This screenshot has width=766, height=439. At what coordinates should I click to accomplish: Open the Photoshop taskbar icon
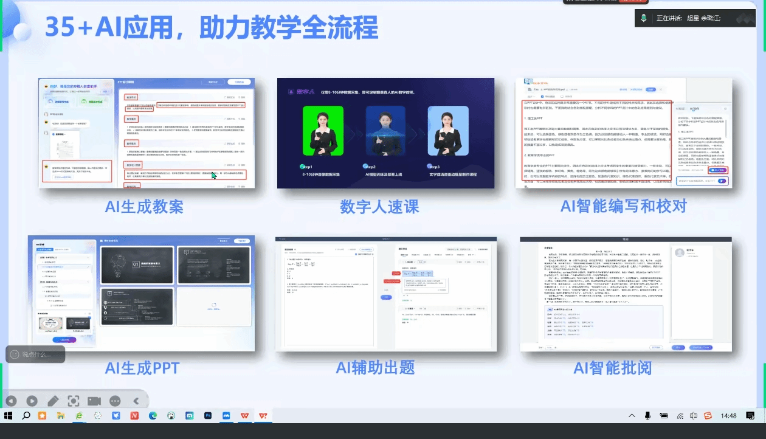pos(208,416)
